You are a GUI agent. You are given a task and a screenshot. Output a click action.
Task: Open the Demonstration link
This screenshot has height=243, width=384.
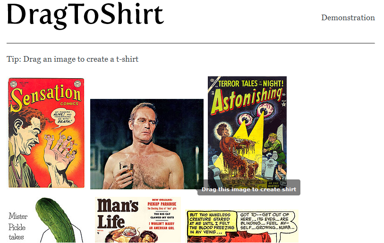[348, 17]
